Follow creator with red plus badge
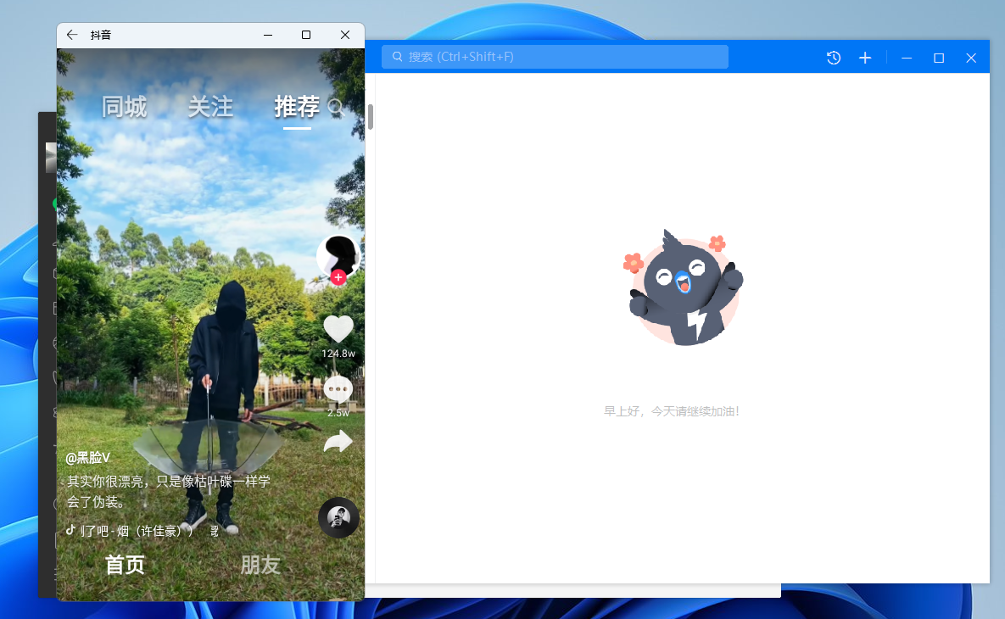Viewport: 1005px width, 619px height. pos(338,277)
